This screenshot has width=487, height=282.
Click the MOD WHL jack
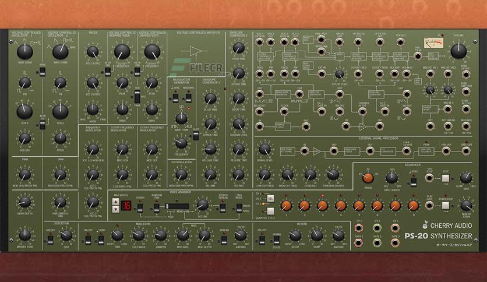[x=466, y=126]
